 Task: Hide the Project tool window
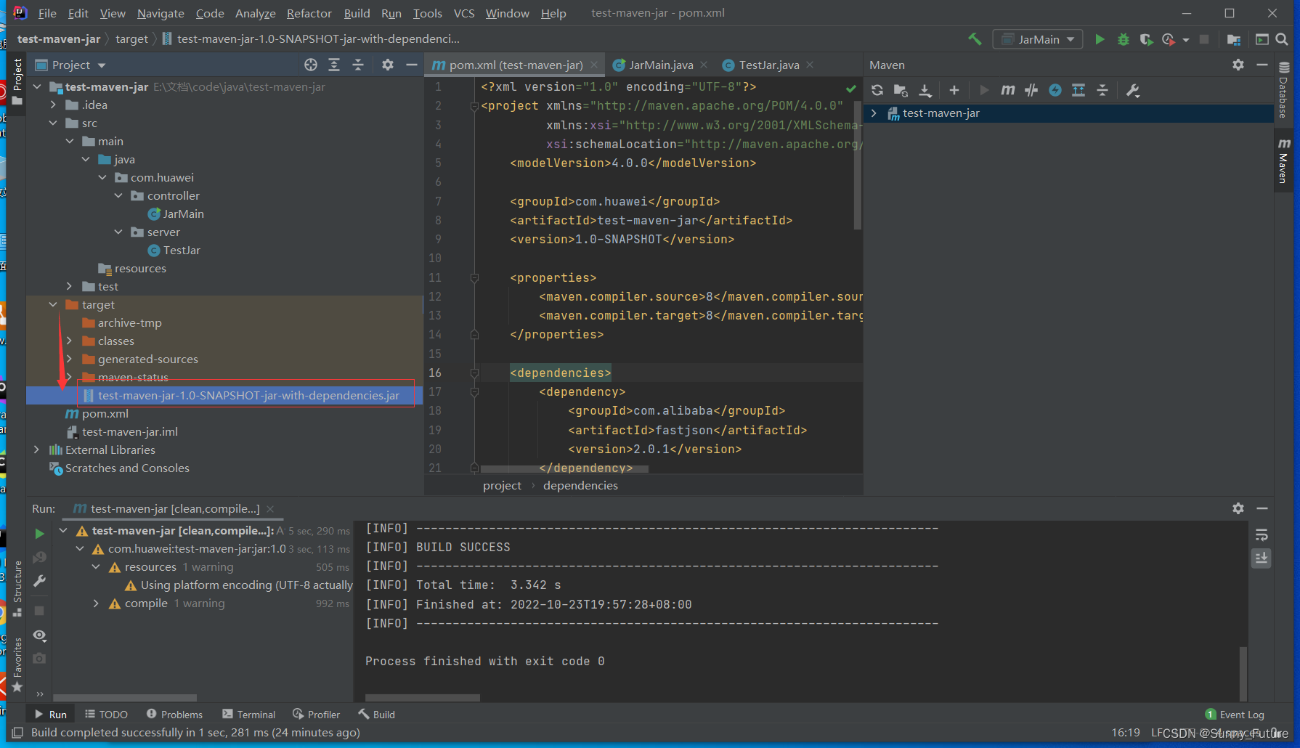411,65
